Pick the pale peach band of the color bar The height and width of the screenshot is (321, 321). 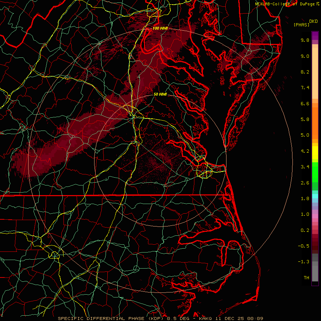pyautogui.click(x=315, y=73)
